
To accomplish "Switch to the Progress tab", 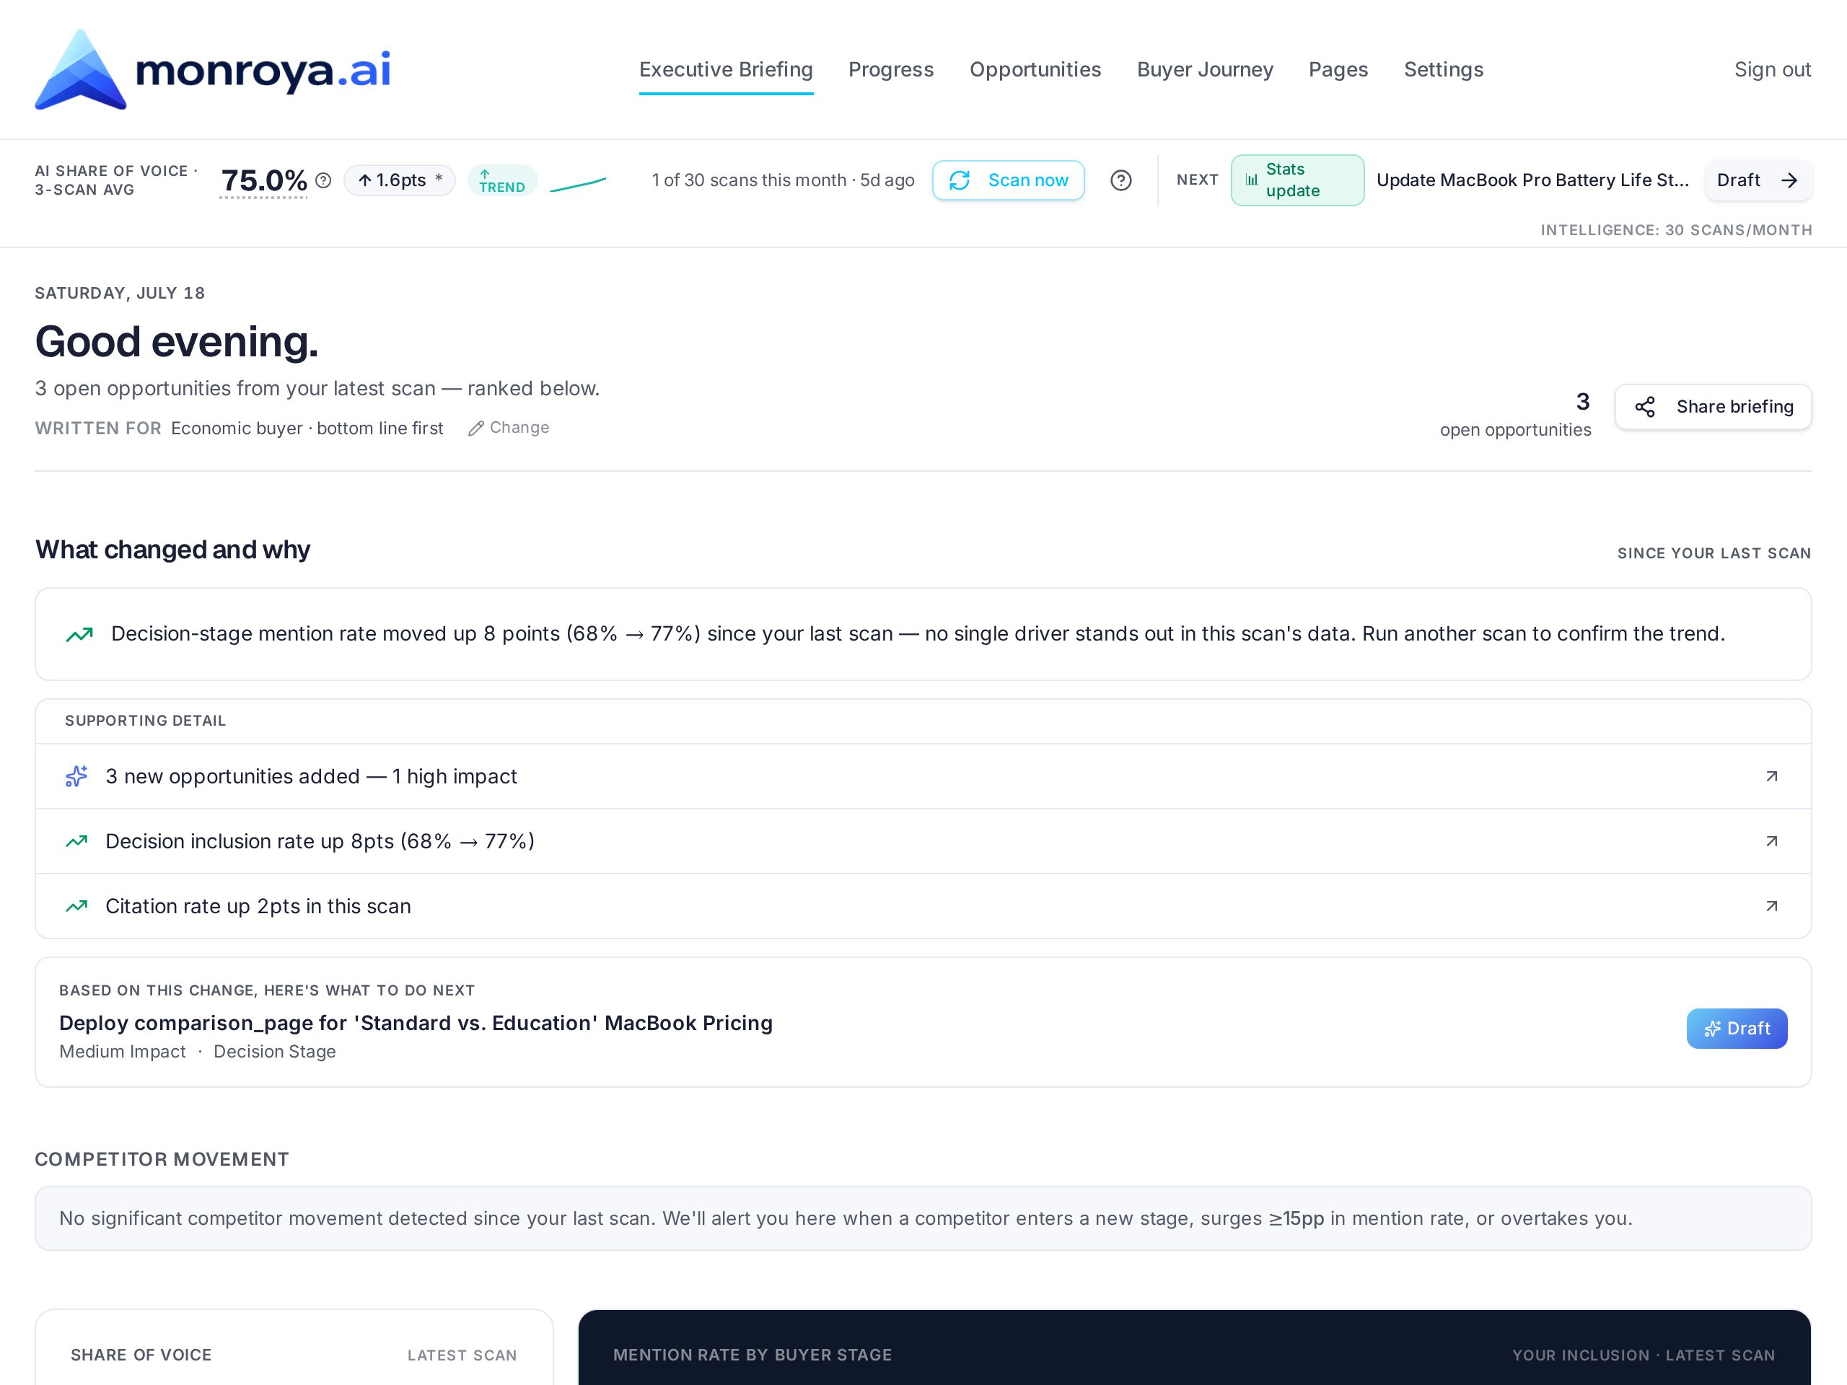I will coord(891,69).
